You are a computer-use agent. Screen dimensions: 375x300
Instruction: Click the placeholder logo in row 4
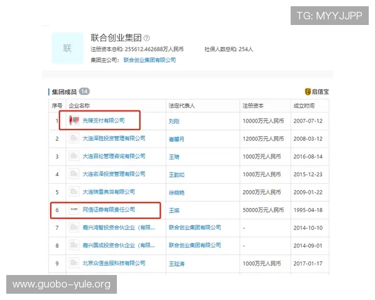(74, 174)
